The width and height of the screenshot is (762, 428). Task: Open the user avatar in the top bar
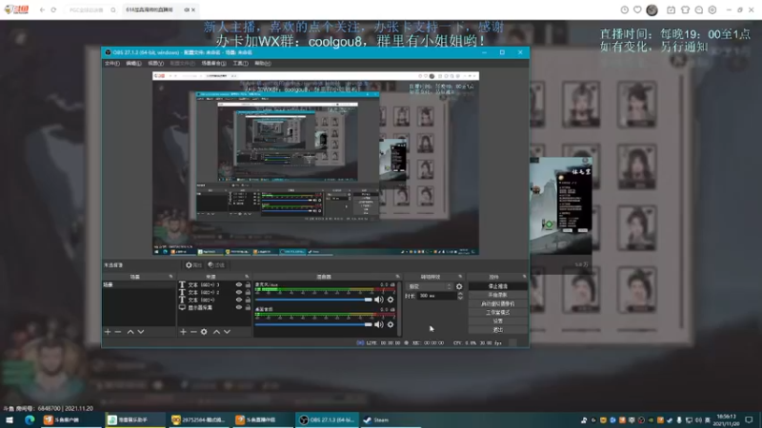coord(652,10)
